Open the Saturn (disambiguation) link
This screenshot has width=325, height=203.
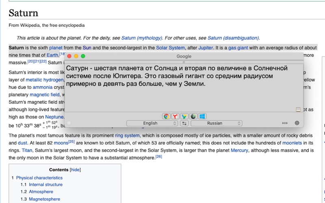coord(233,38)
